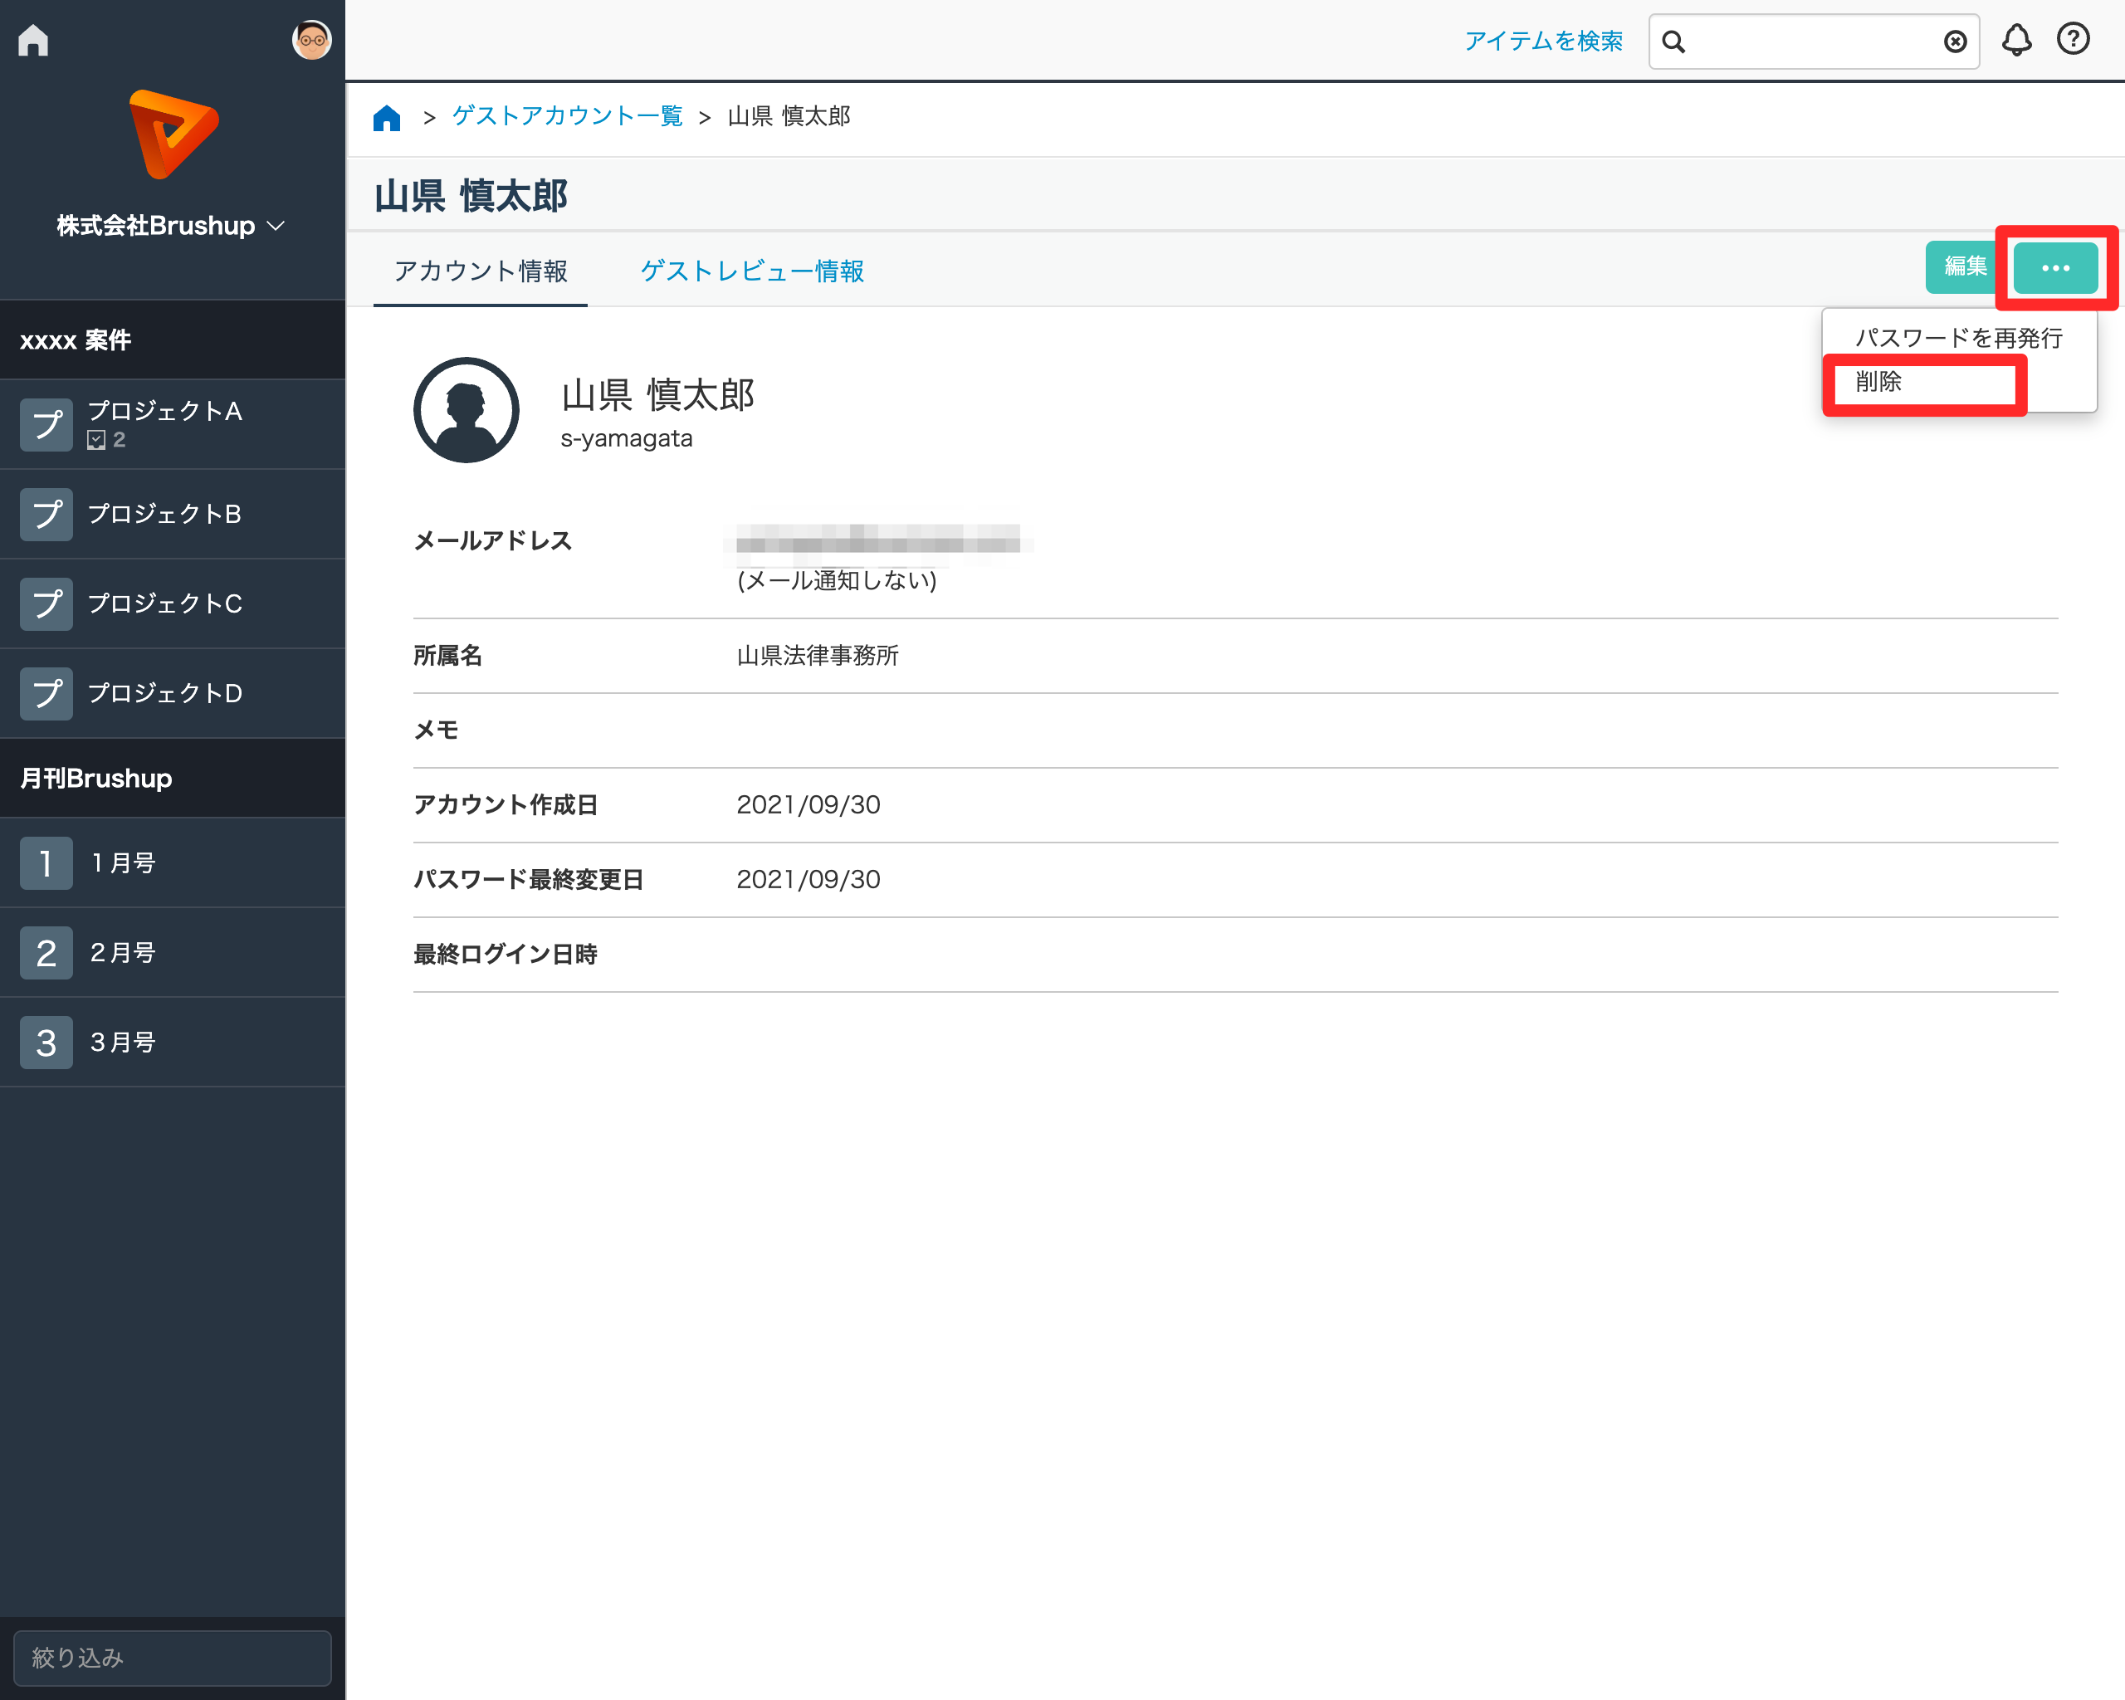This screenshot has width=2125, height=1700.
Task: Focus the 絞り込み filter input field
Action: point(173,1658)
